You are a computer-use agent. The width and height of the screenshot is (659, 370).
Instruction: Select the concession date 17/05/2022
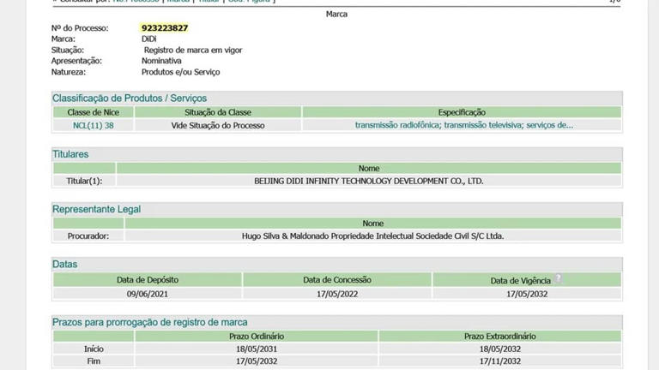(337, 294)
